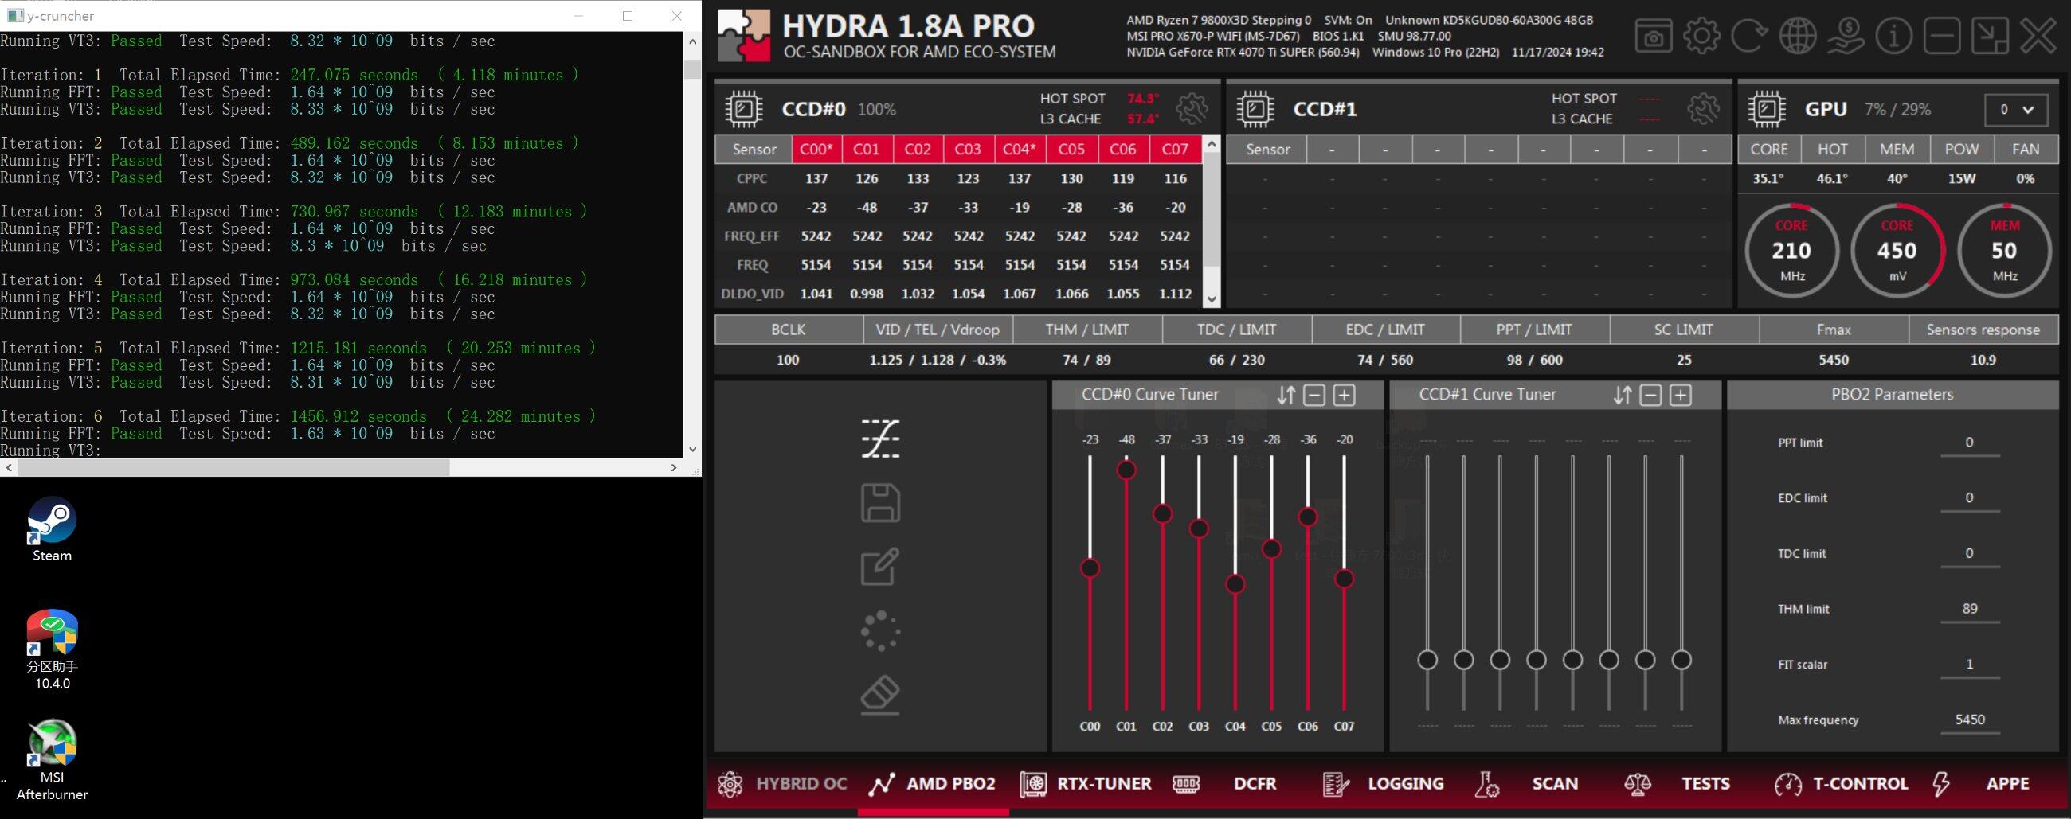Click the dotted spinner icon in left panel
The image size is (2071, 819).
coord(880,631)
